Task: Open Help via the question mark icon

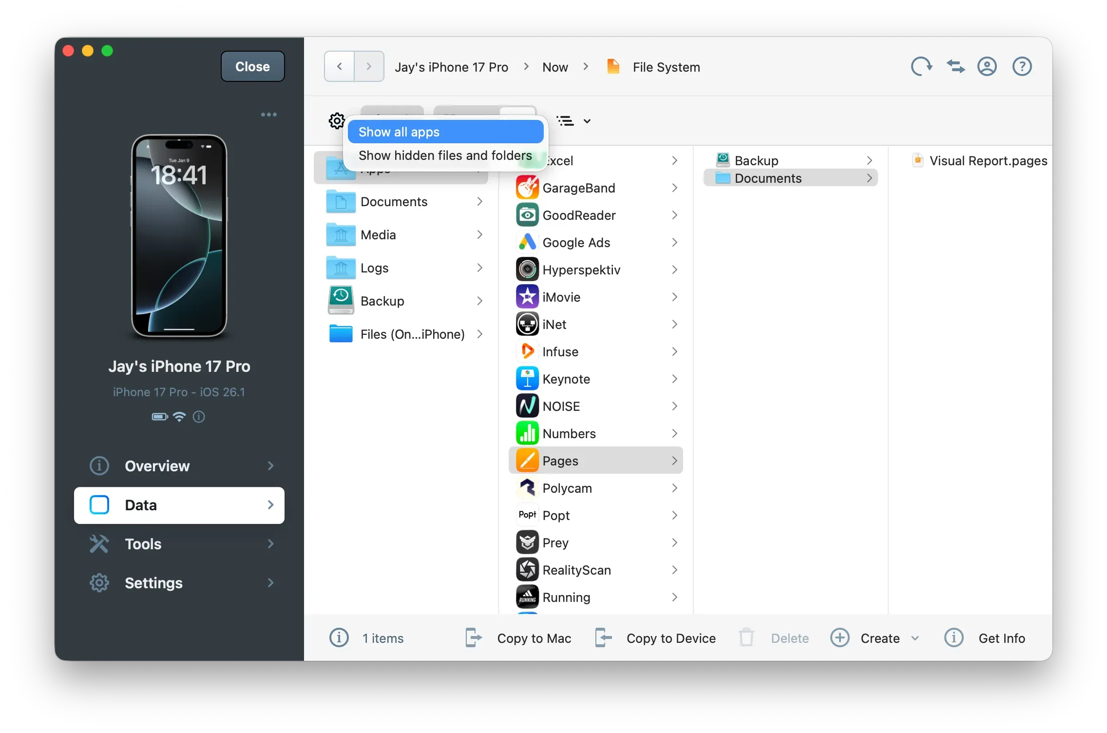Action: [1022, 66]
